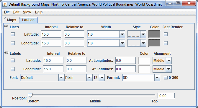Click the Middle label under the slider
This screenshot has height=108, width=198.
pos(95,101)
